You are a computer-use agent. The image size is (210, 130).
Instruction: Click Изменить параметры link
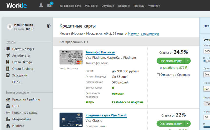[x=143, y=34]
